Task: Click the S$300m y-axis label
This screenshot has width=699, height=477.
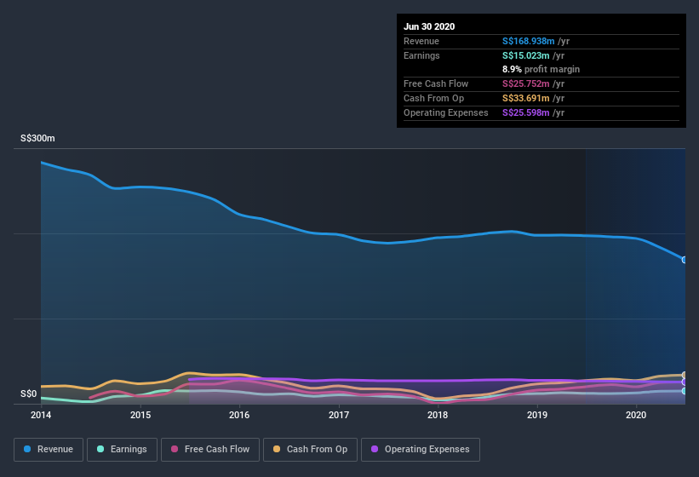Action: (37, 138)
